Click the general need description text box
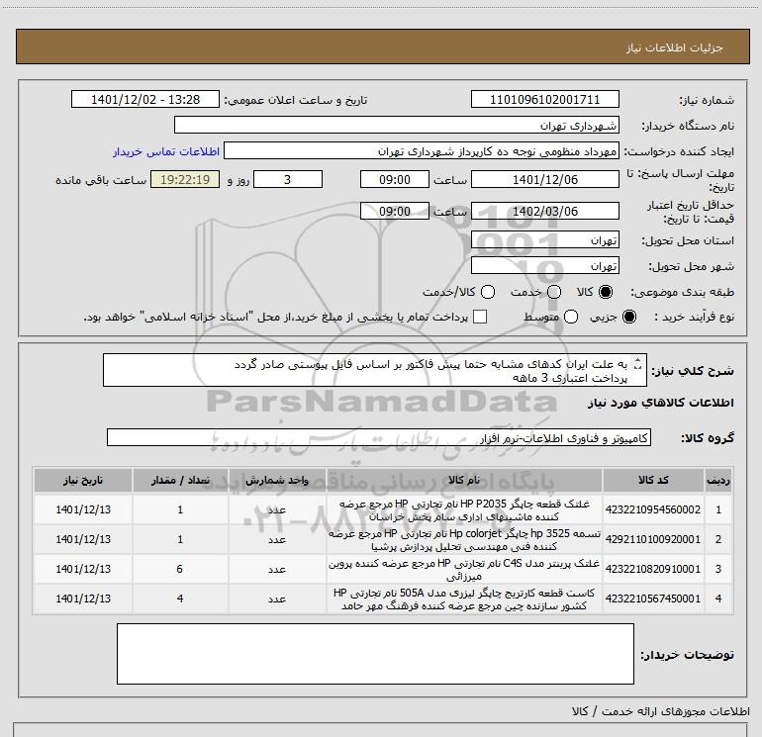Image resolution: width=762 pixels, height=737 pixels. click(x=375, y=371)
